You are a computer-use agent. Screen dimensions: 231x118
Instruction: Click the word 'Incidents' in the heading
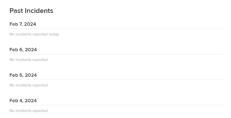click(x=39, y=11)
